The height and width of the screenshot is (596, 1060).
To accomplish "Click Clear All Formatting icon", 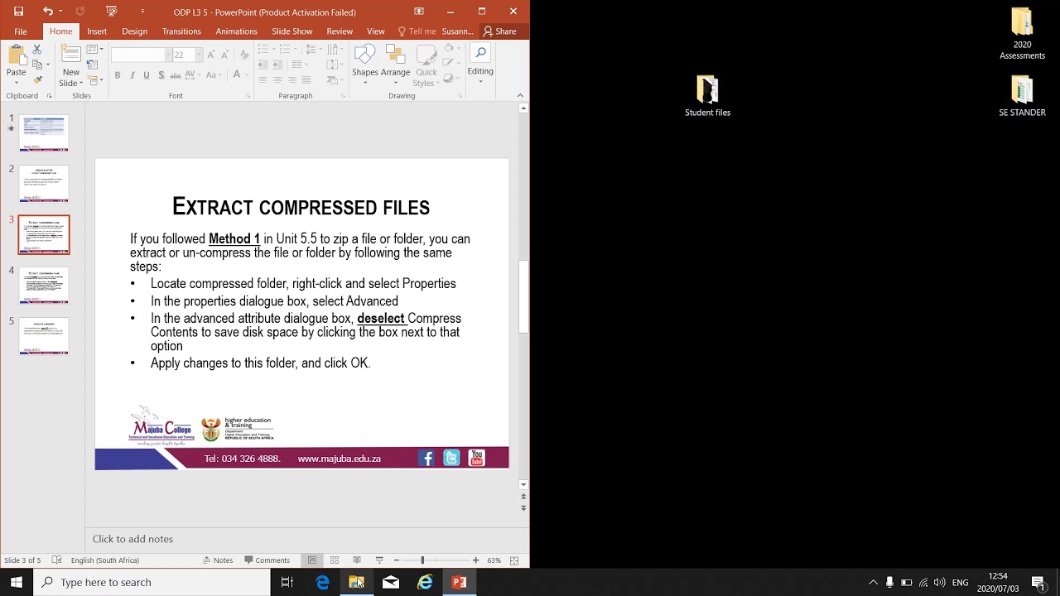I will coord(244,55).
